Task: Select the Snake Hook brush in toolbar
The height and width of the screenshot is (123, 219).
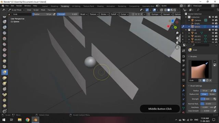Action: 4,83
